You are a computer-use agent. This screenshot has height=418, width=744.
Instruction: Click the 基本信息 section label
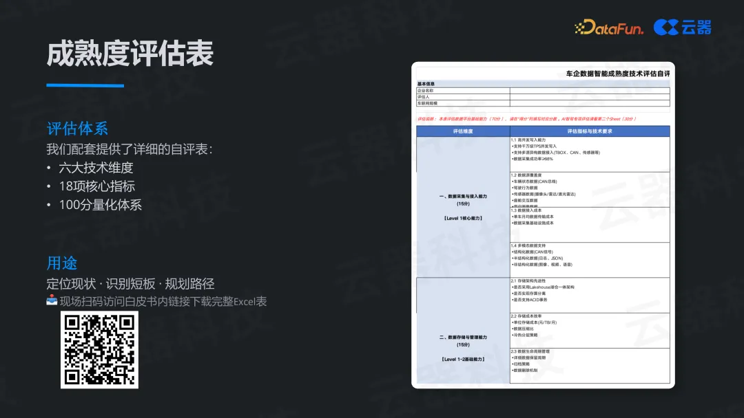[x=426, y=84]
